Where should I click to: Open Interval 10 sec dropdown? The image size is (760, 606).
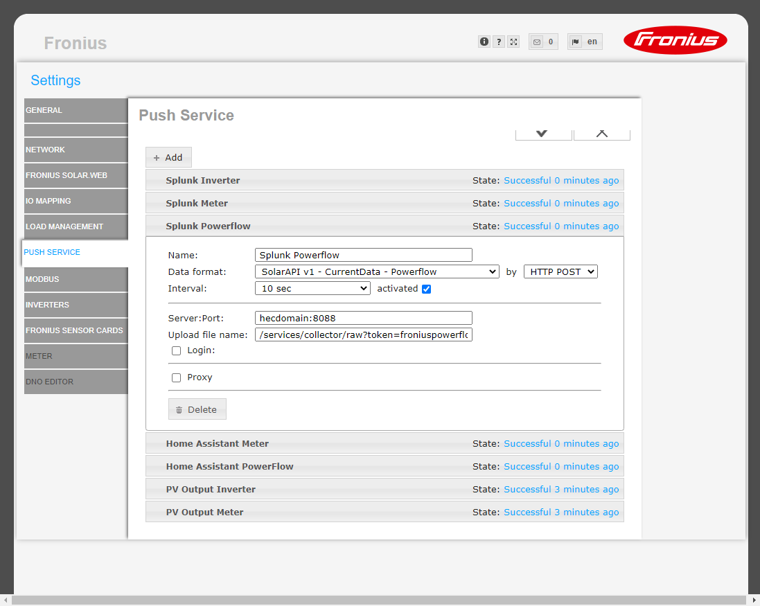tap(312, 288)
